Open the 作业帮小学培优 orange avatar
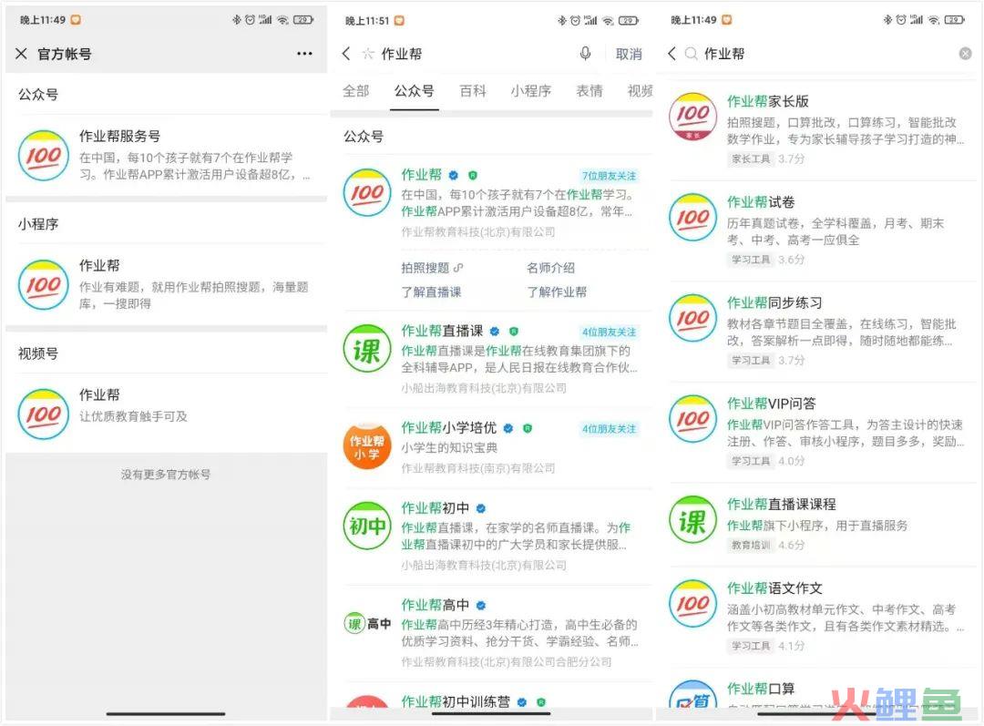Viewport: 984px width, 726px height. tap(367, 446)
